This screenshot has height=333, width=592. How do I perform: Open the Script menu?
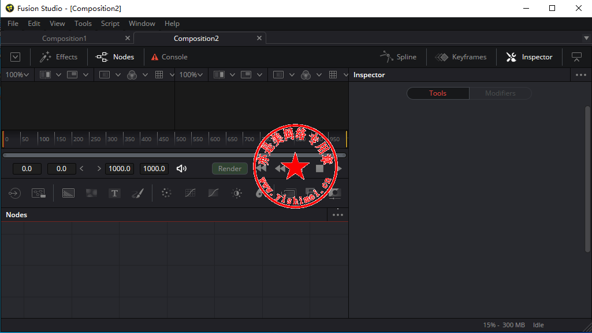pos(110,24)
